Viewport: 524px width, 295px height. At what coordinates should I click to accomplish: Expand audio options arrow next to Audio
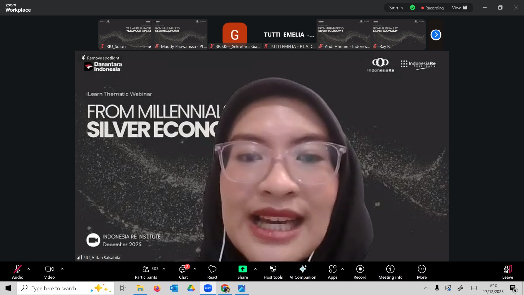tap(29, 269)
